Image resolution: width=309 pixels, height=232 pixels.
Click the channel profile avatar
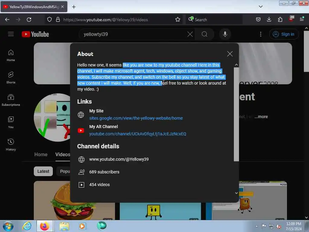[52, 118]
